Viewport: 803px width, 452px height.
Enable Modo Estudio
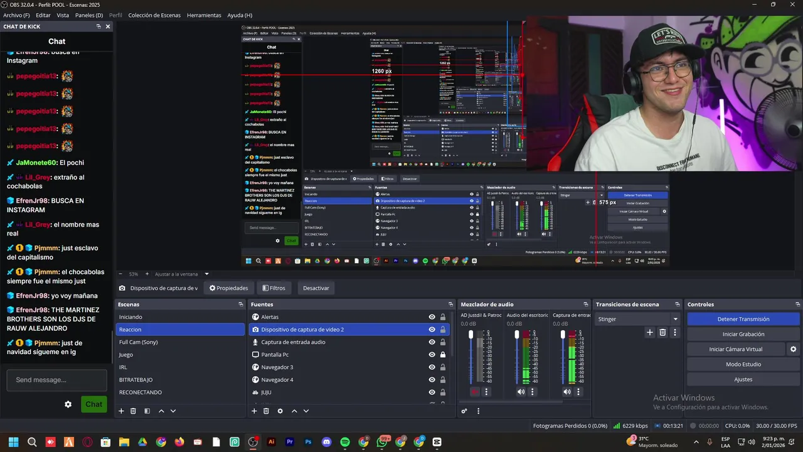point(743,364)
